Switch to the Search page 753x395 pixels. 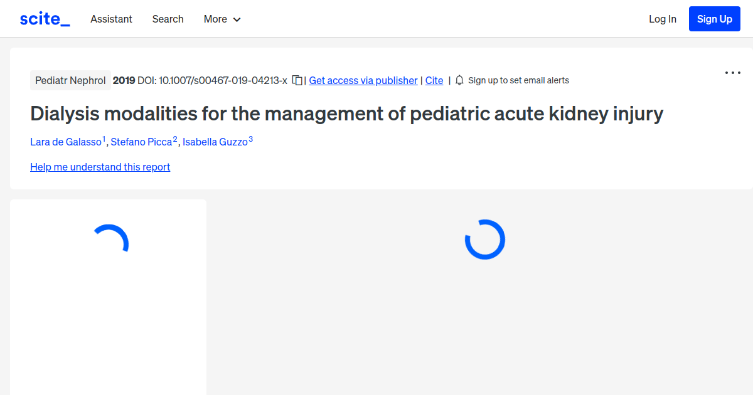coord(168,19)
